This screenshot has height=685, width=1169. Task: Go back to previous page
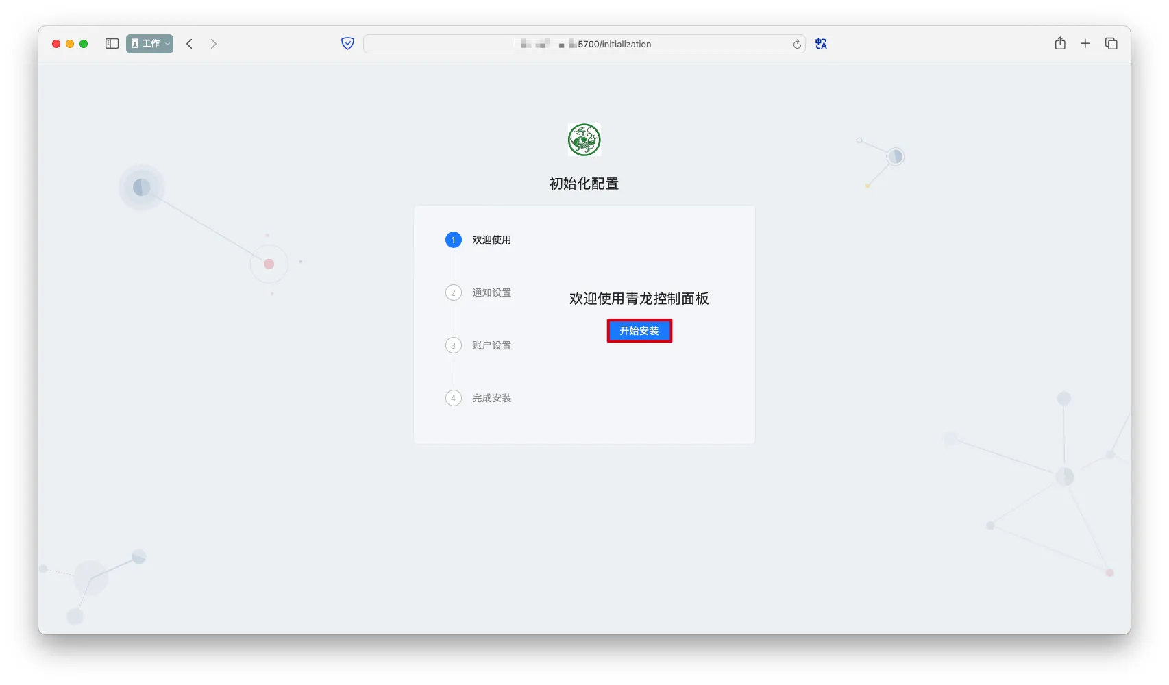[190, 44]
